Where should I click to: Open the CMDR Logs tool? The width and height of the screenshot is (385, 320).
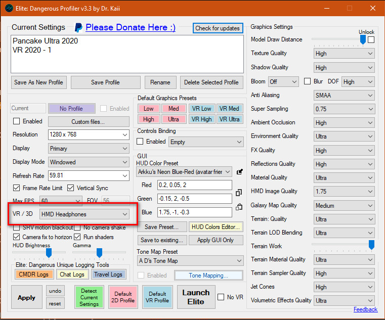(34, 275)
